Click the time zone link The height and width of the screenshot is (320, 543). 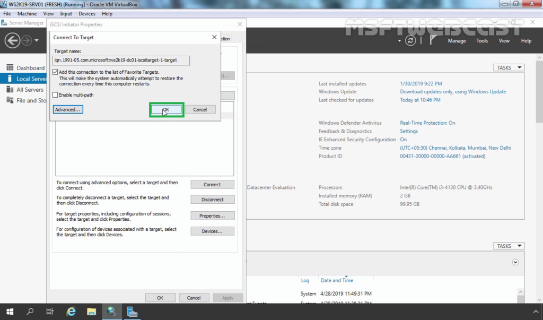(x=456, y=148)
